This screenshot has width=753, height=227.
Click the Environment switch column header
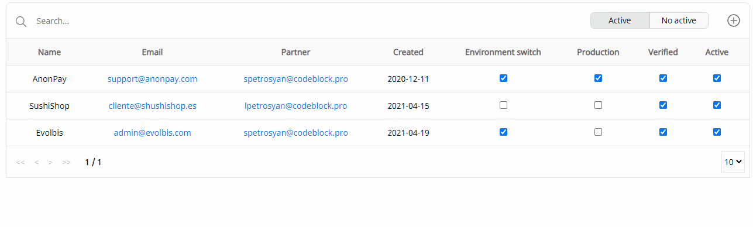(503, 52)
